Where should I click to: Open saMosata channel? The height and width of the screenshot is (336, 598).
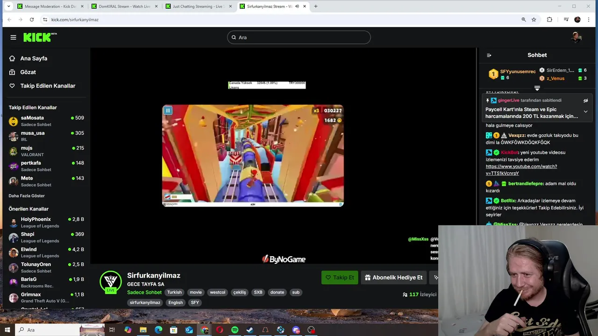point(46,121)
